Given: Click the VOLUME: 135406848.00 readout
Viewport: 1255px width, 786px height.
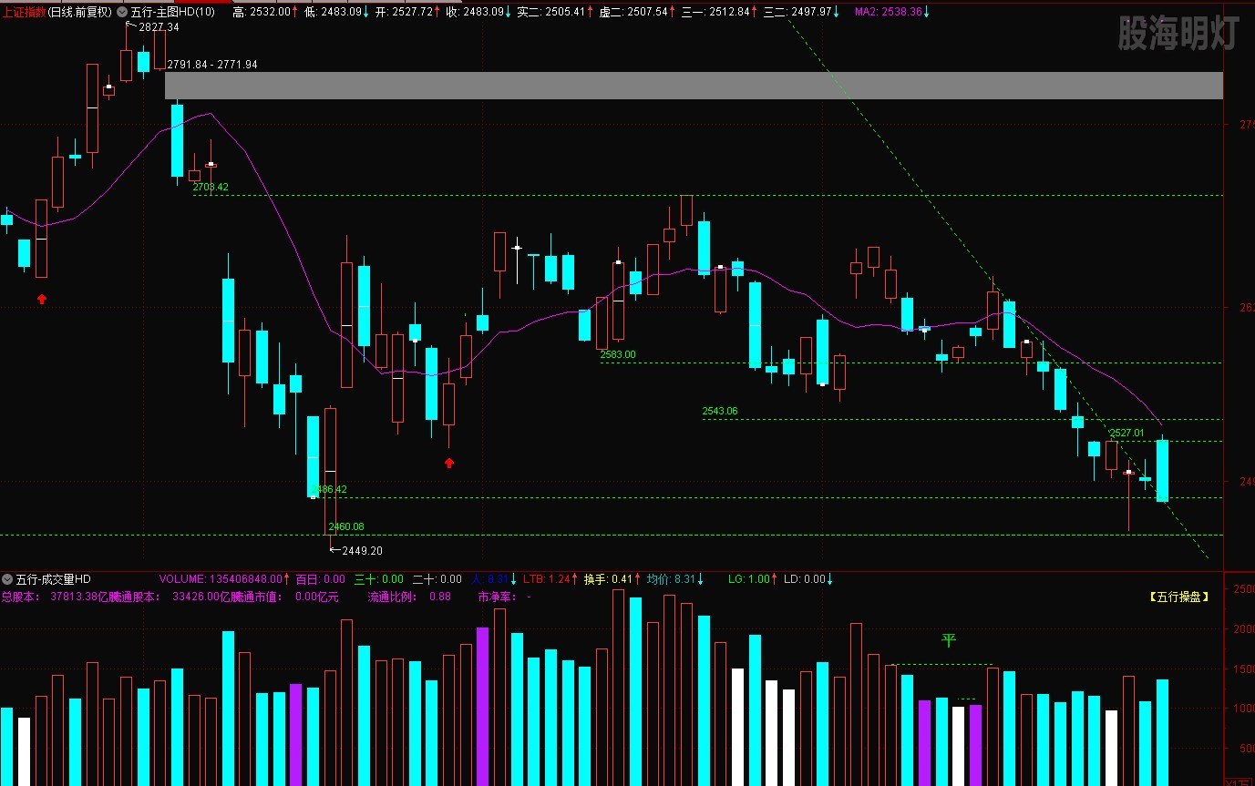Looking at the screenshot, I should pos(224,579).
